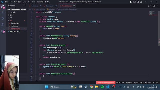Open the Terminal menu

(40, 2)
